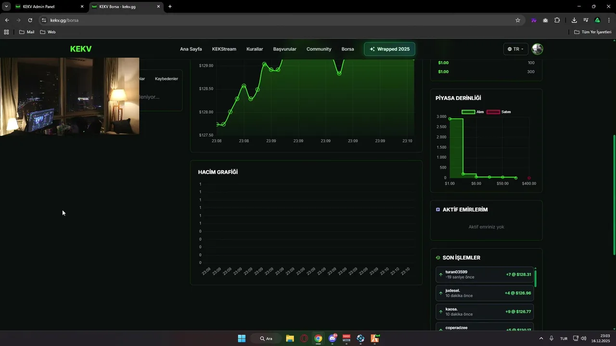Toggle the Alım legend in depth chart
The image size is (616, 346).
(473, 112)
